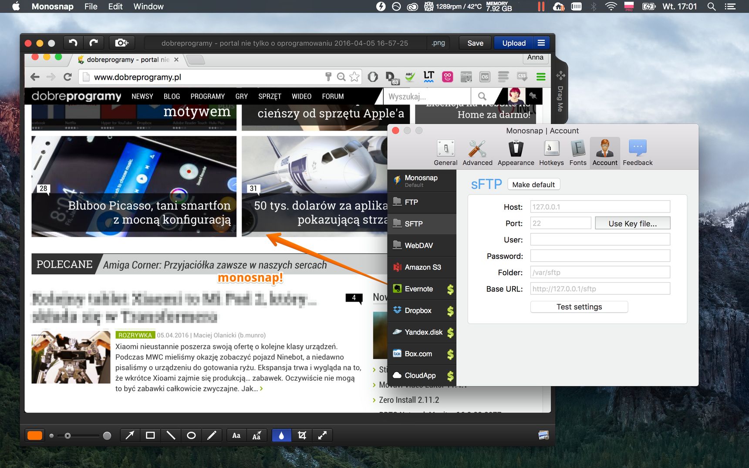Click the red pause bars menu bar icon

[541, 7]
